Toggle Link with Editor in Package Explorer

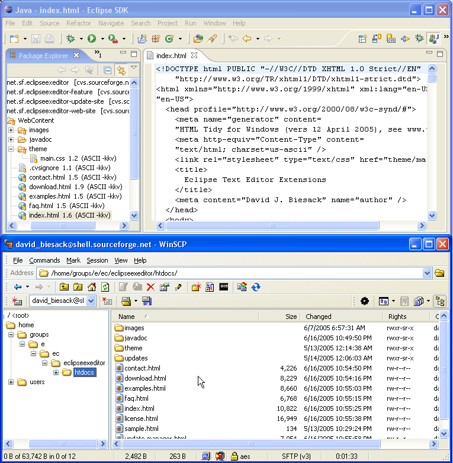(x=121, y=70)
